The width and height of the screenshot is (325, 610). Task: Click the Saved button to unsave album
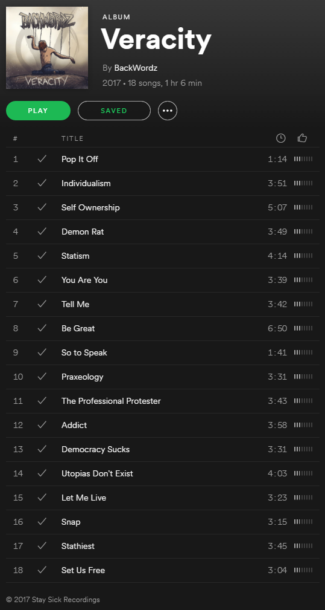click(114, 111)
